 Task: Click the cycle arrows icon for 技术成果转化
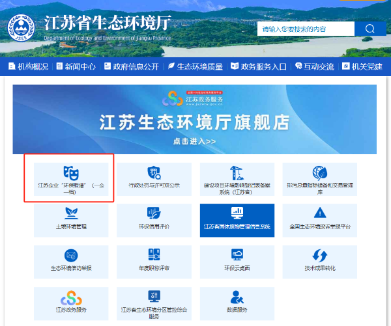tap(320, 255)
